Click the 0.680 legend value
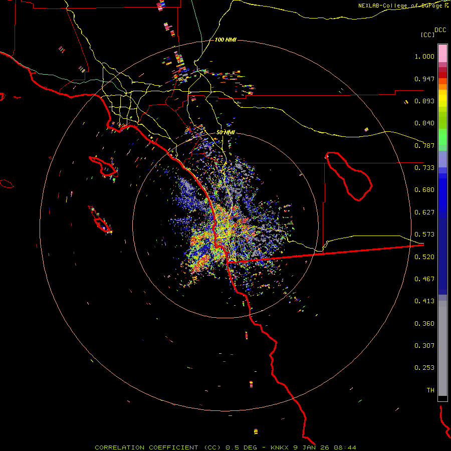The width and height of the screenshot is (451, 451). 424,190
